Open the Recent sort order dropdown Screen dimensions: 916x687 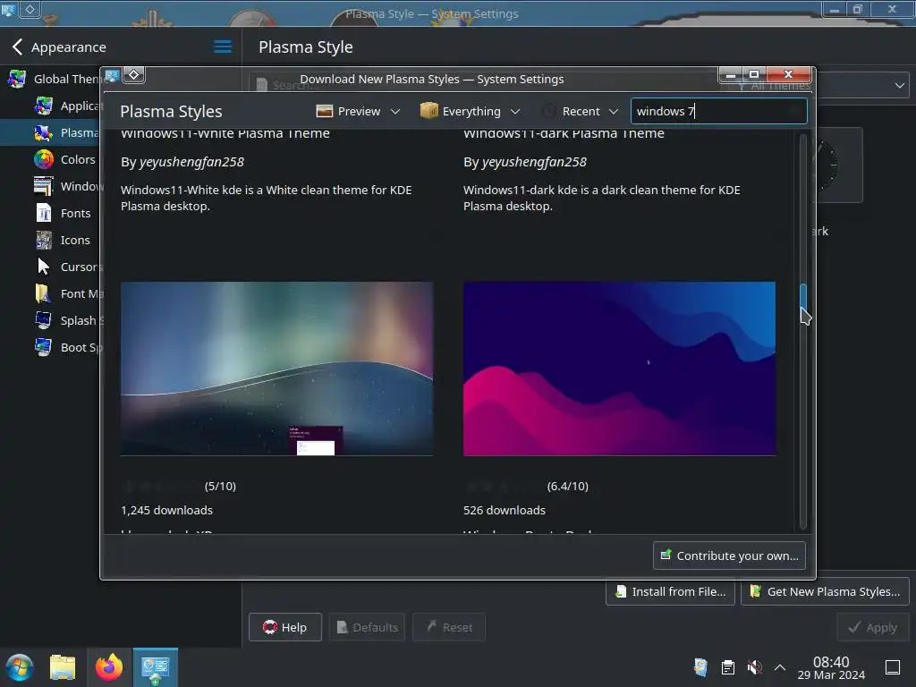click(x=580, y=111)
